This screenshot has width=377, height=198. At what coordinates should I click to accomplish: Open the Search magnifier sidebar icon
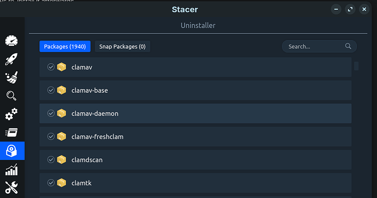(11, 96)
